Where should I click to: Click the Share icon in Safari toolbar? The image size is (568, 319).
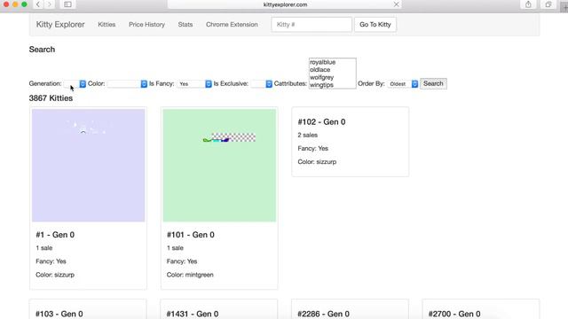pyautogui.click(x=528, y=4)
